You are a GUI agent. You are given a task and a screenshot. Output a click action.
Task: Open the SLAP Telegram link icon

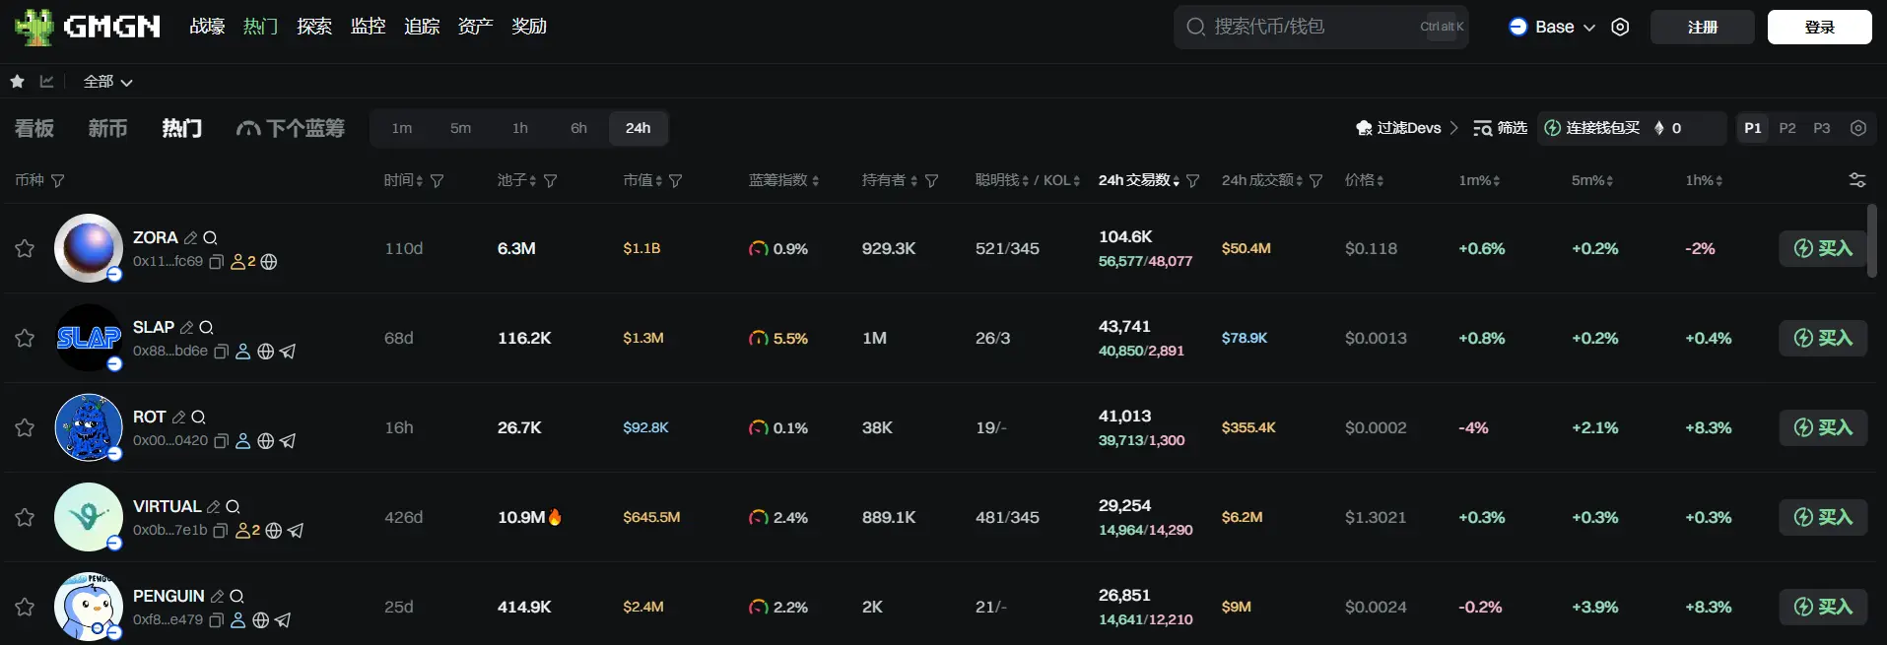pos(288,352)
